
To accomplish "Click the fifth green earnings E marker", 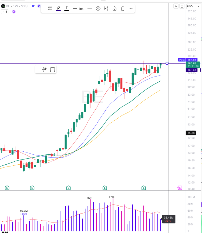I will pyautogui.click(x=143, y=188).
